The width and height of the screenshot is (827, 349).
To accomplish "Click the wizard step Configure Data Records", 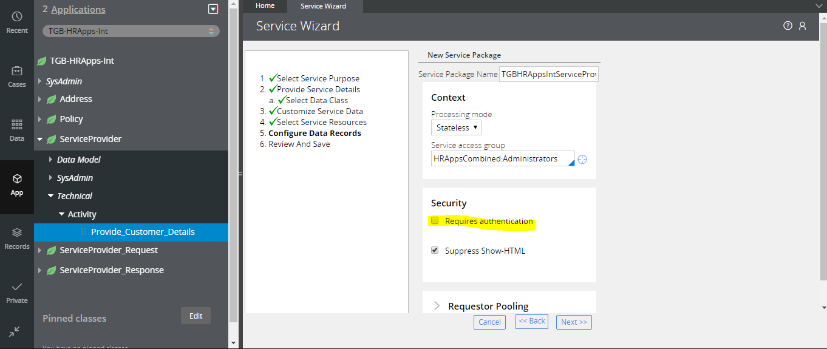I will [315, 133].
